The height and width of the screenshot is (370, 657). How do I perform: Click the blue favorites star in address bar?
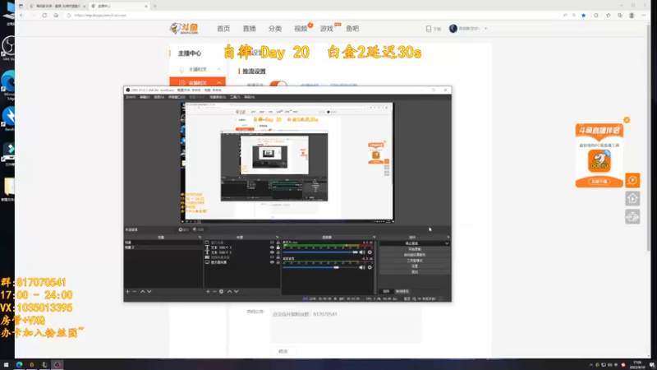click(583, 16)
